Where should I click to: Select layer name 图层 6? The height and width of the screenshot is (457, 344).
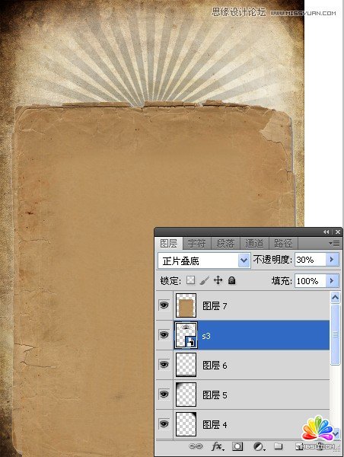(215, 365)
